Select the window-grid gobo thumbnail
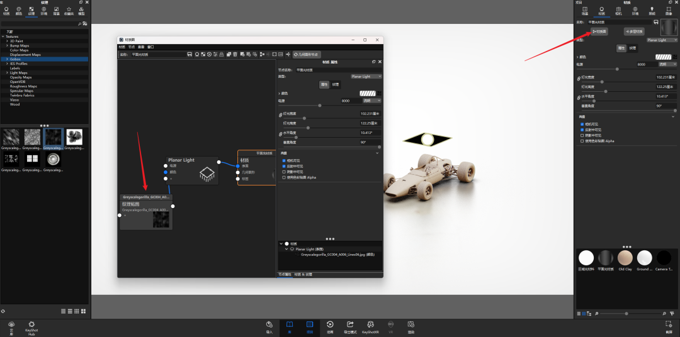The width and height of the screenshot is (680, 337). click(x=33, y=159)
